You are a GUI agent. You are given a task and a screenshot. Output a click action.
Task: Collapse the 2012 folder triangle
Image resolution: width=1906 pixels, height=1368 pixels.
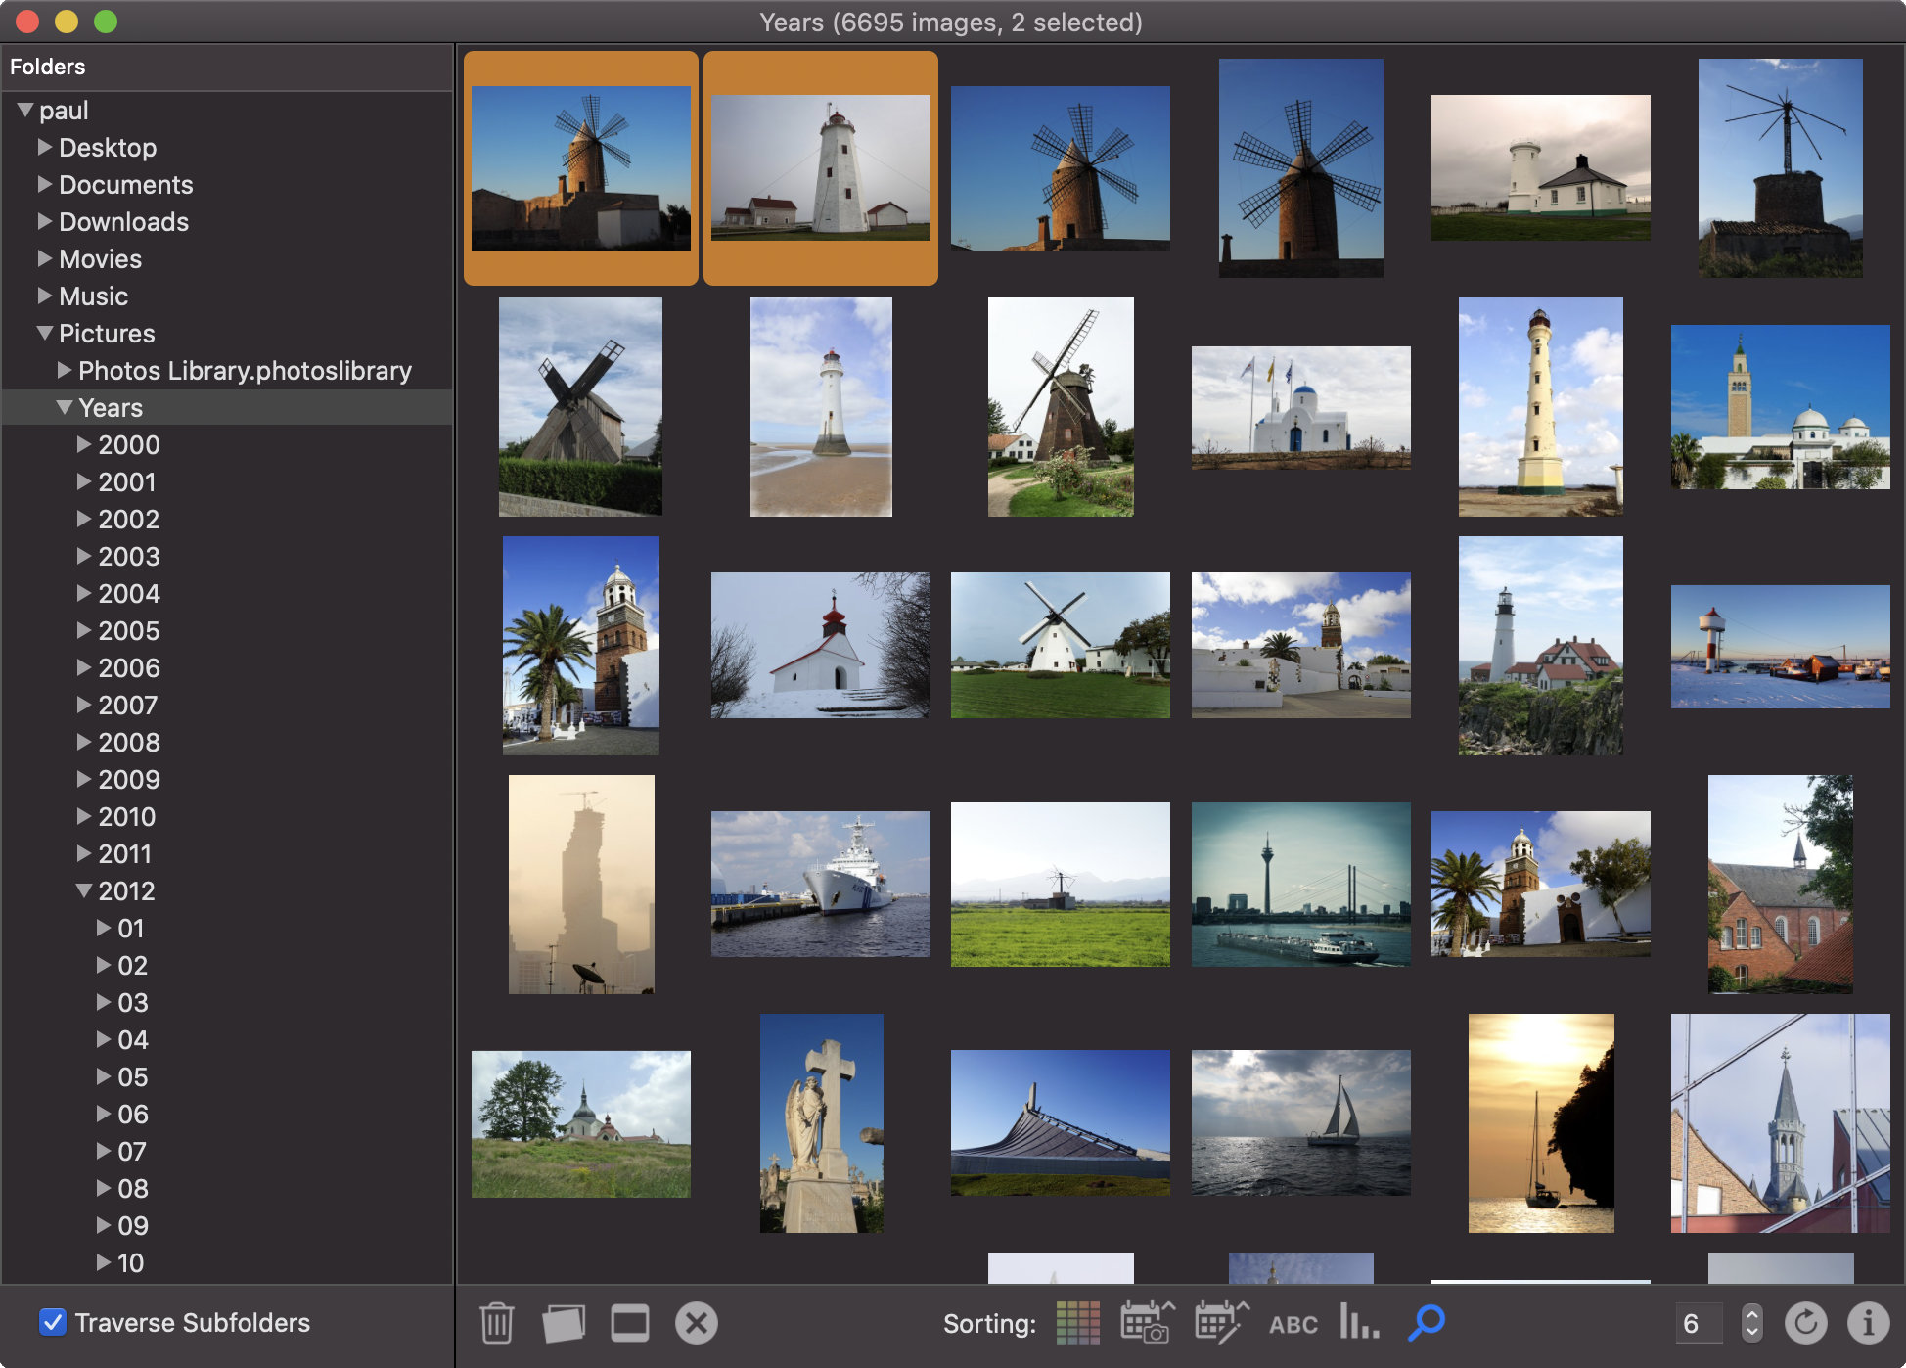(x=84, y=890)
